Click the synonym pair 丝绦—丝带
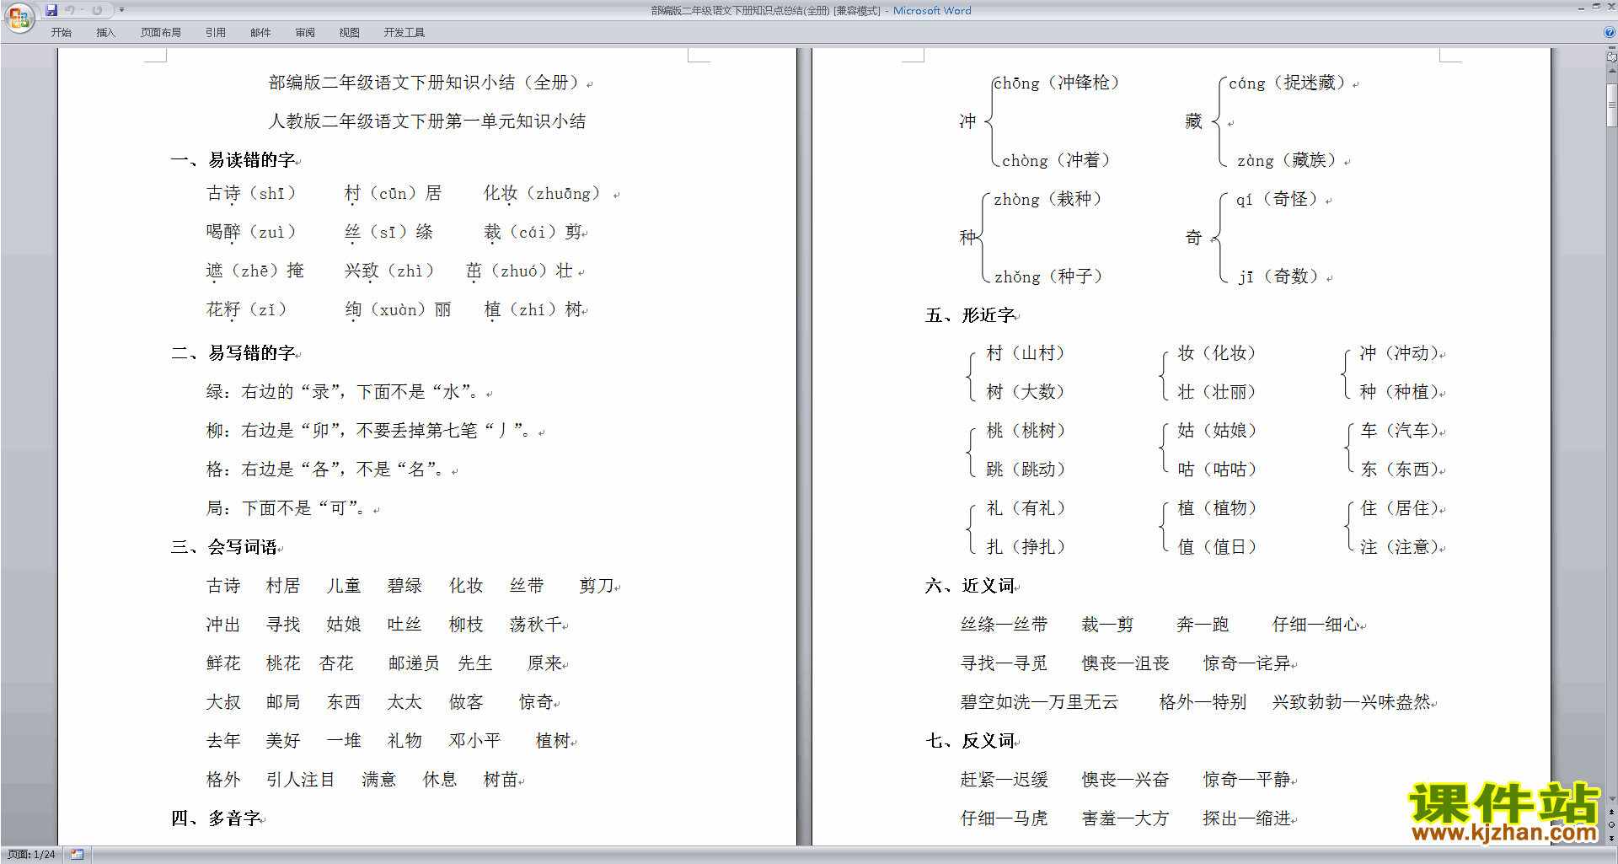Viewport: 1618px width, 864px height. click(1004, 625)
